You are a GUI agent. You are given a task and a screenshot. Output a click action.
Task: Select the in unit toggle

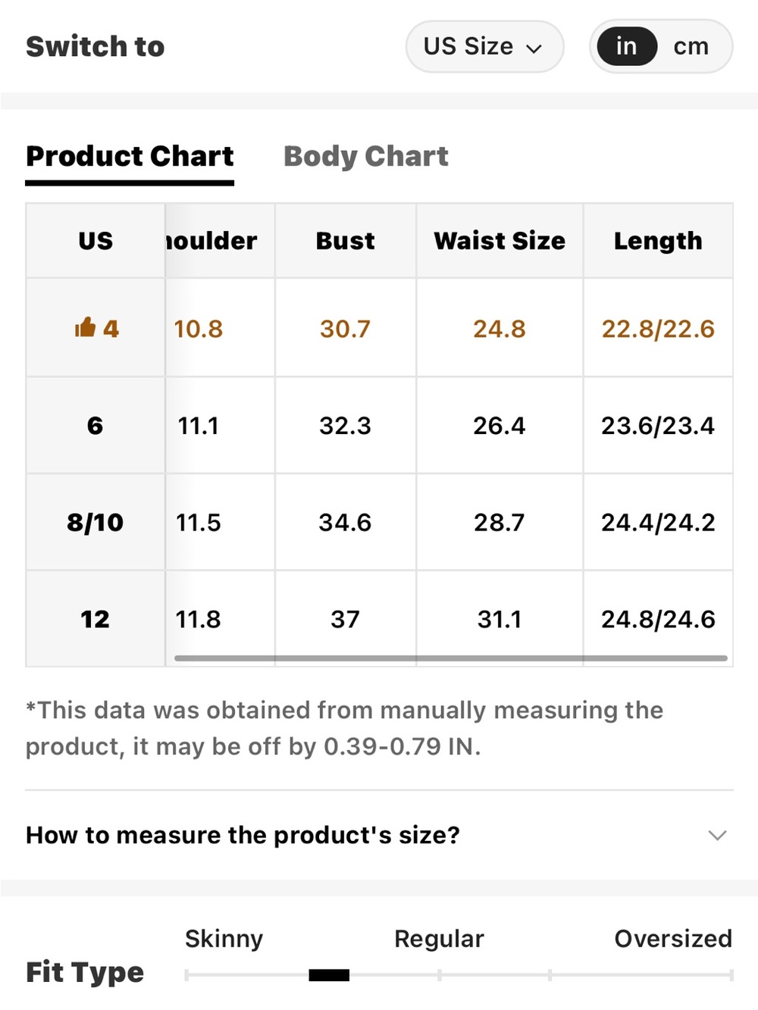click(x=626, y=46)
